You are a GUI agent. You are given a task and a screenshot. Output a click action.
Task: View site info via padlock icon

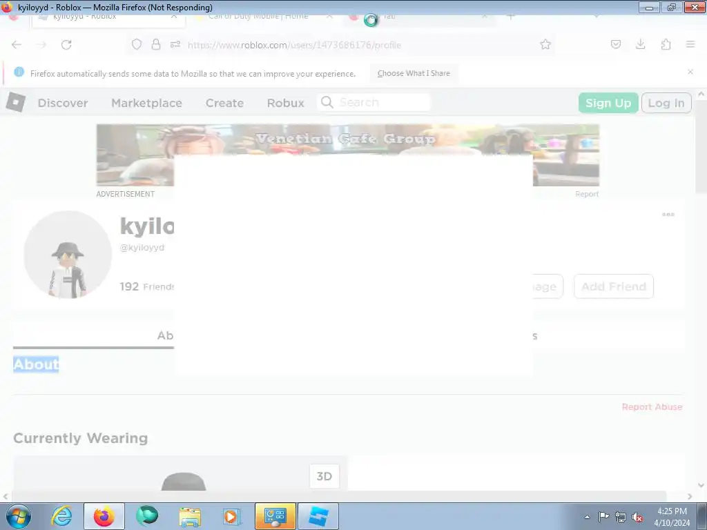coord(156,44)
